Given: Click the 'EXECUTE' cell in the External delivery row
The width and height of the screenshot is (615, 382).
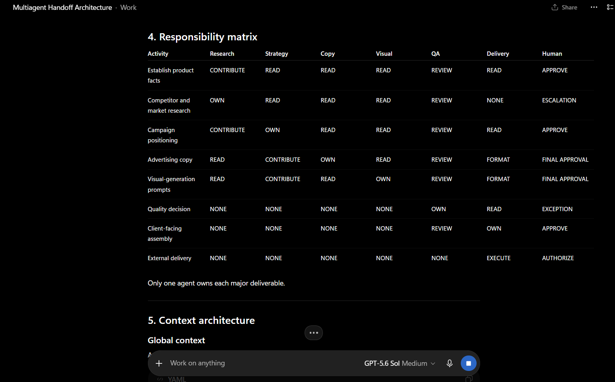Looking at the screenshot, I should tap(498, 258).
